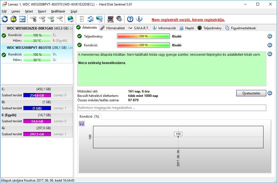The height and width of the screenshot is (183, 277).
Task: Open the disk panel toolbar icon
Action: 22,19
